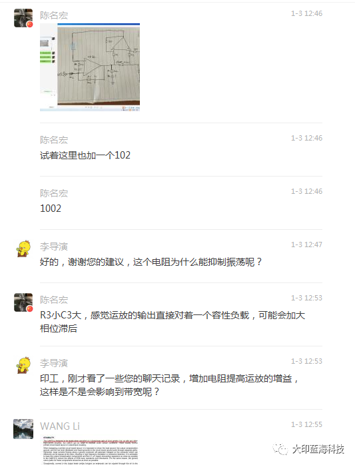Select the message 1002
The image size is (355, 465).
(x=51, y=209)
